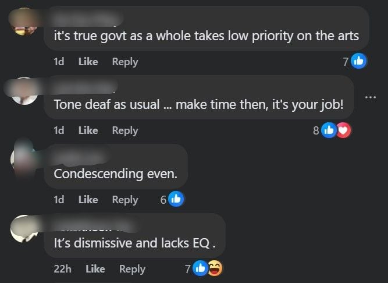Open the three-dot options menu beside the Tone deaf comment
This screenshot has width=388, height=283.
[371, 97]
